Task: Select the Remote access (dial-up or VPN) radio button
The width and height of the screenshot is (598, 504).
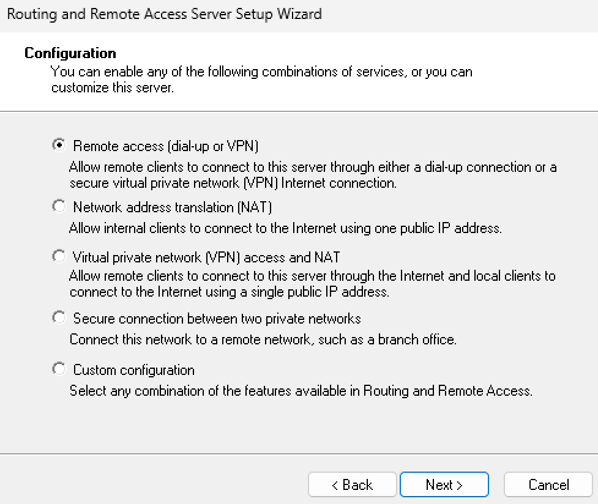Action: [59, 145]
